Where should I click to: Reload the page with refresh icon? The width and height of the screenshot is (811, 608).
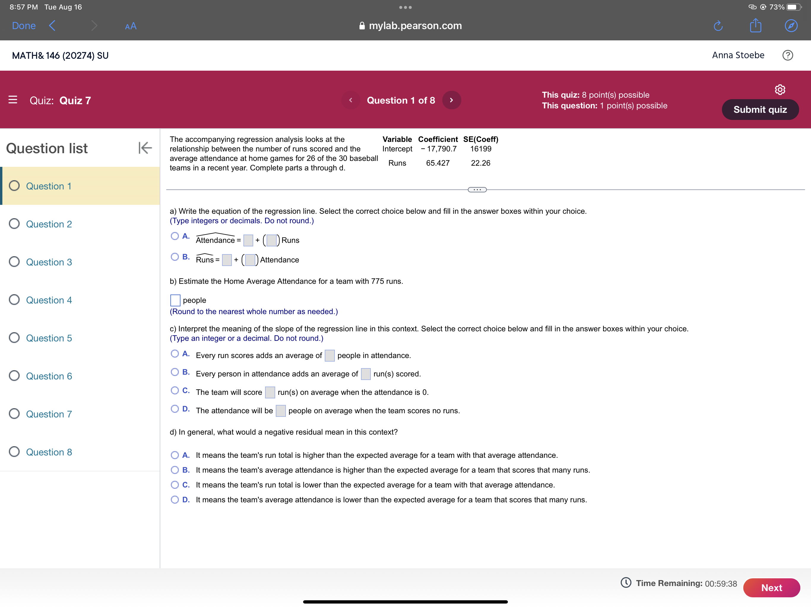(718, 26)
